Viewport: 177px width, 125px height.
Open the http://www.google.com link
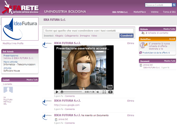point(67,105)
